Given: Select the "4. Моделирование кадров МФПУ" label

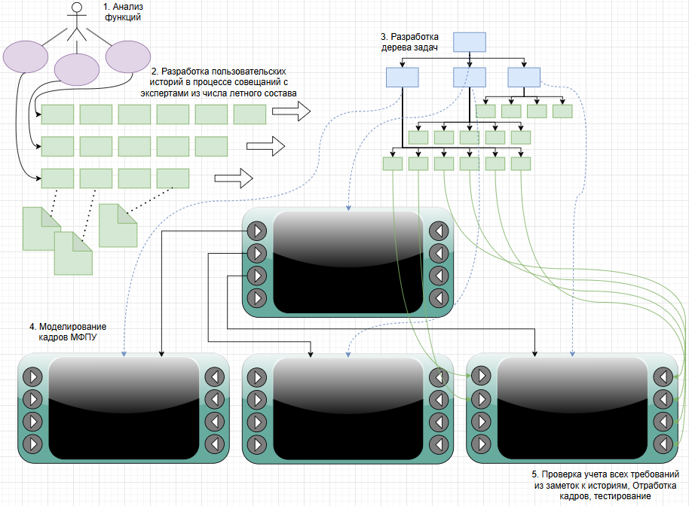Looking at the screenshot, I should click(x=68, y=331).
